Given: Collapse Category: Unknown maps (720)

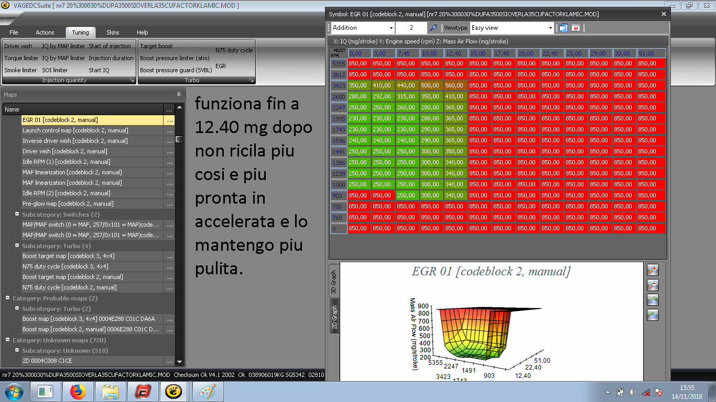Looking at the screenshot, I should (8, 340).
